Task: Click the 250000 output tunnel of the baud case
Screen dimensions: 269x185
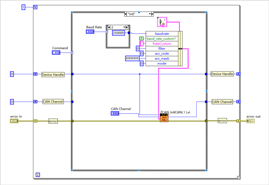Action: (x=129, y=33)
